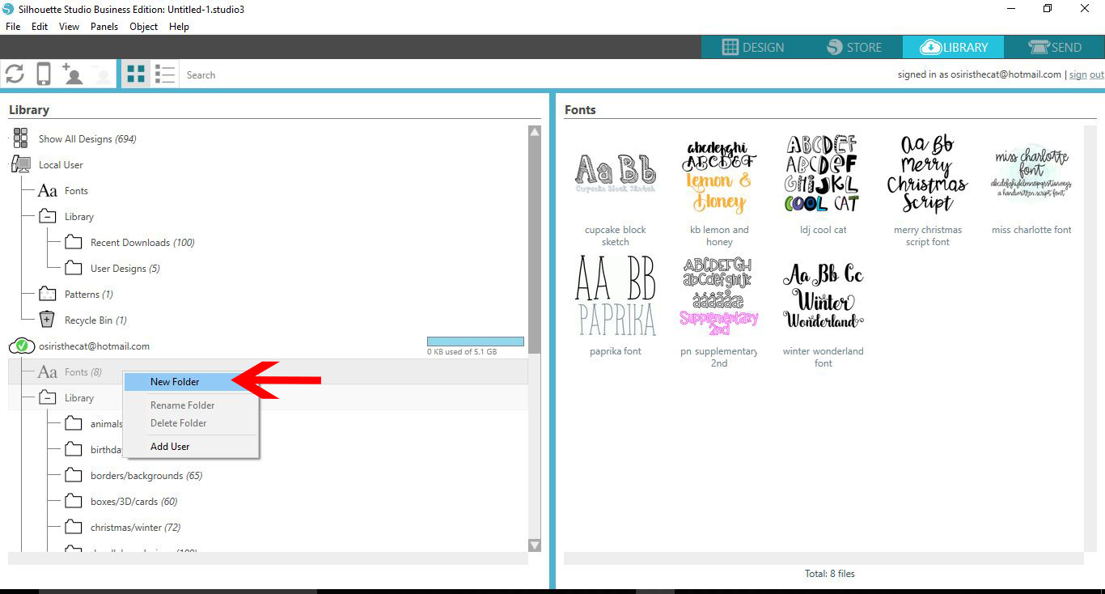Click the add user icon in toolbar
The width and height of the screenshot is (1105, 594).
point(73,74)
